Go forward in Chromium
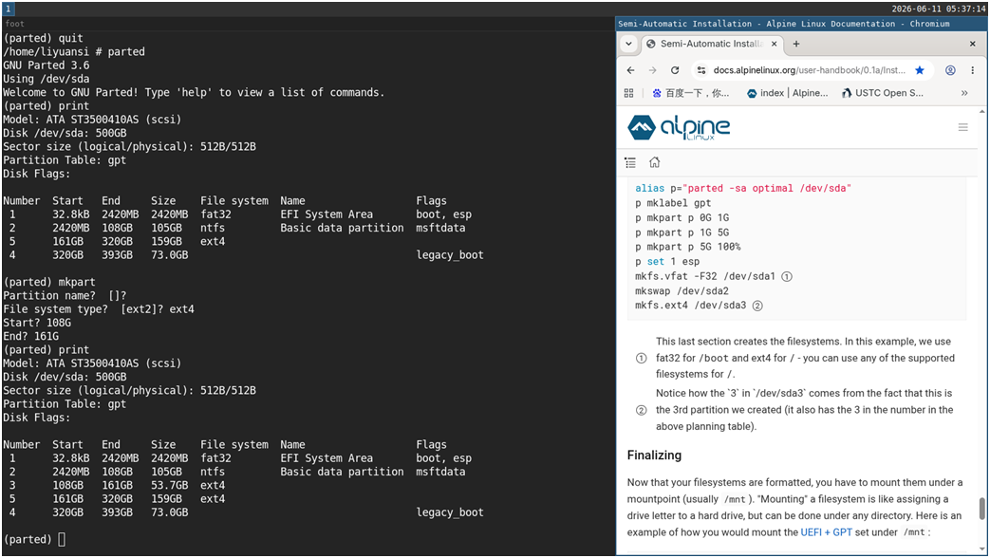 (652, 70)
